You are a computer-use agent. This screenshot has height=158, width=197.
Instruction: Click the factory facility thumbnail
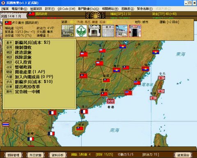point(68,31)
